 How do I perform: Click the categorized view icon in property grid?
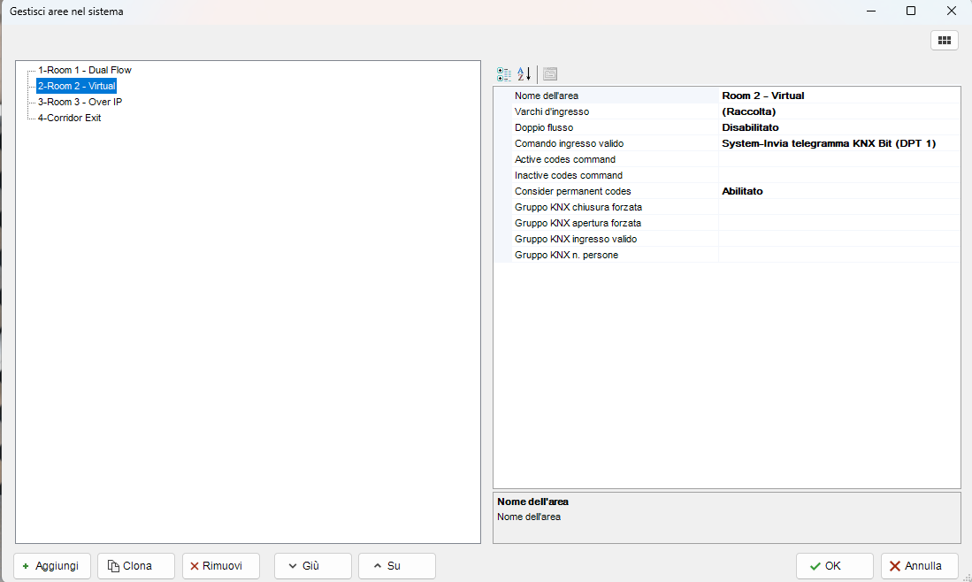[x=504, y=74]
